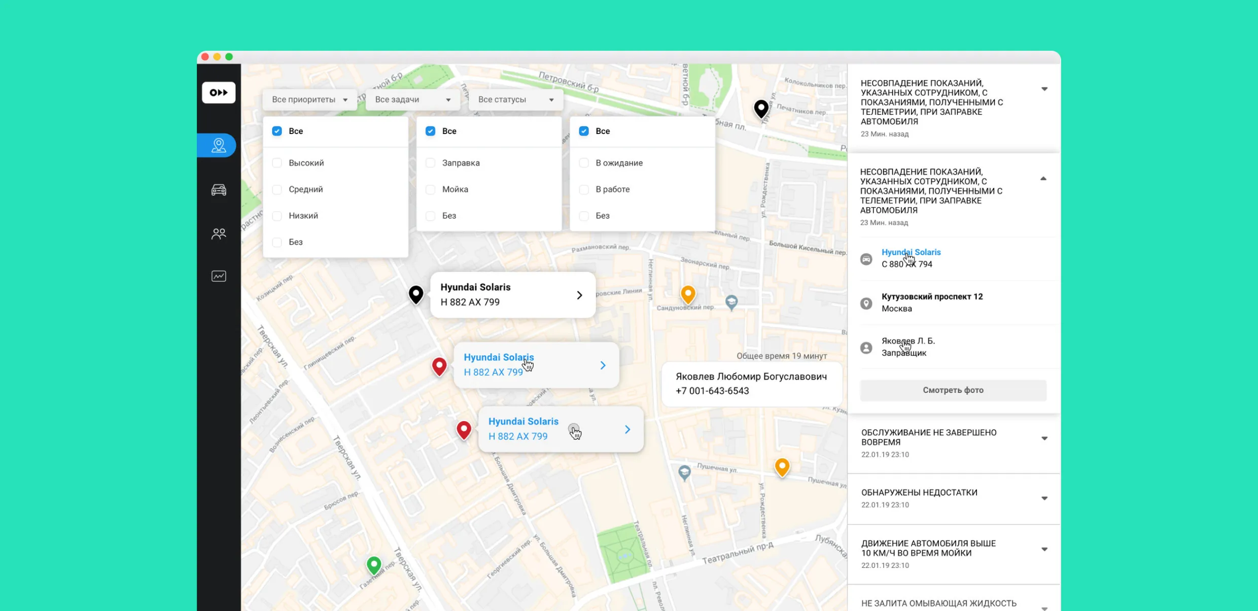Expand the first НЕСОВПАДЕНИЕ ПОКАЗАНИЙ alert
The image size is (1258, 611).
click(x=1044, y=89)
